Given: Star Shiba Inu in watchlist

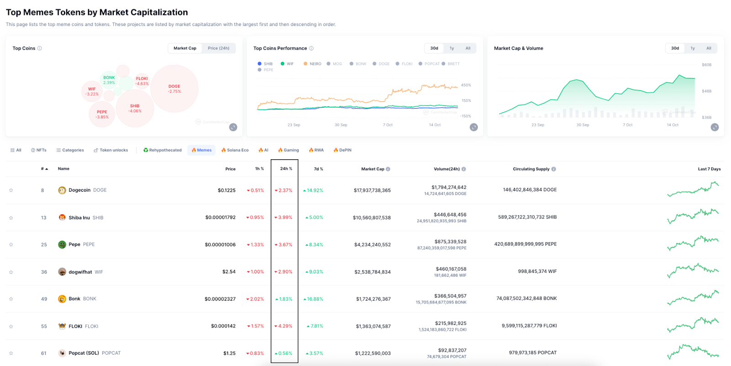Looking at the screenshot, I should coord(11,218).
